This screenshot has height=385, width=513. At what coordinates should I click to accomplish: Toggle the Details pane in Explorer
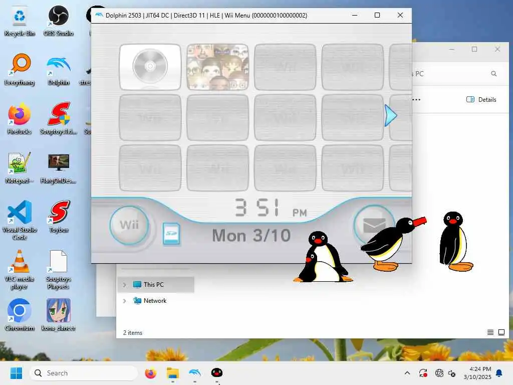point(481,100)
